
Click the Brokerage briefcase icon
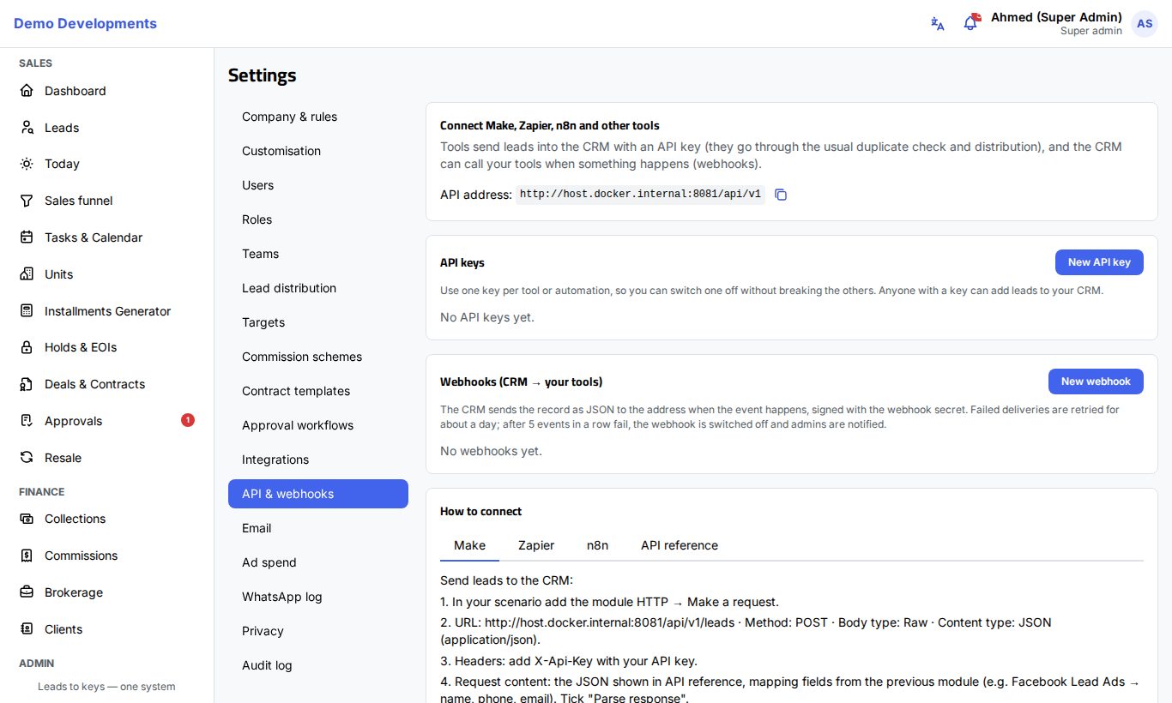click(27, 592)
